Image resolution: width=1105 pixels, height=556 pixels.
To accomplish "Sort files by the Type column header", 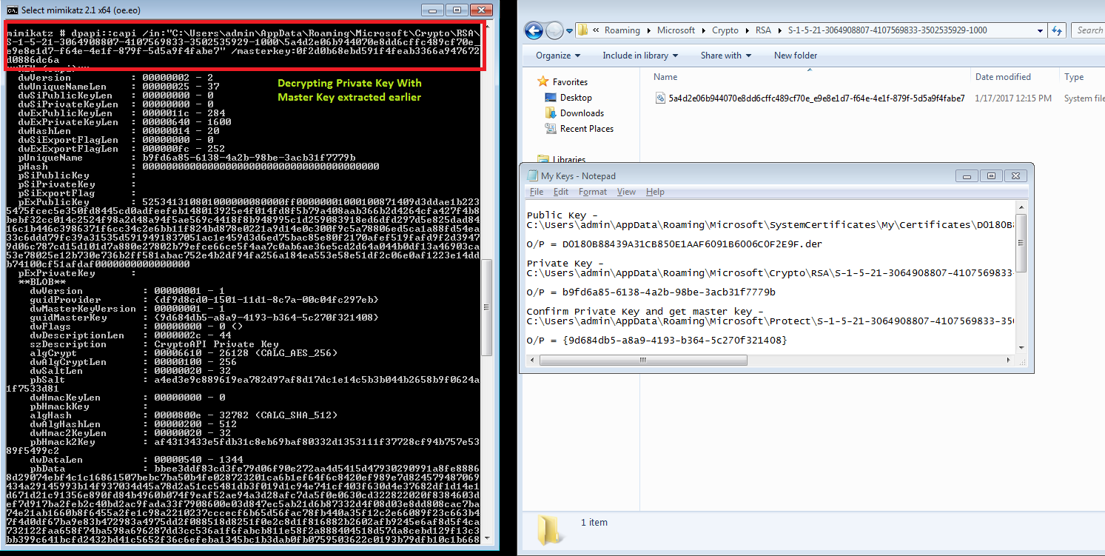I will point(1074,77).
